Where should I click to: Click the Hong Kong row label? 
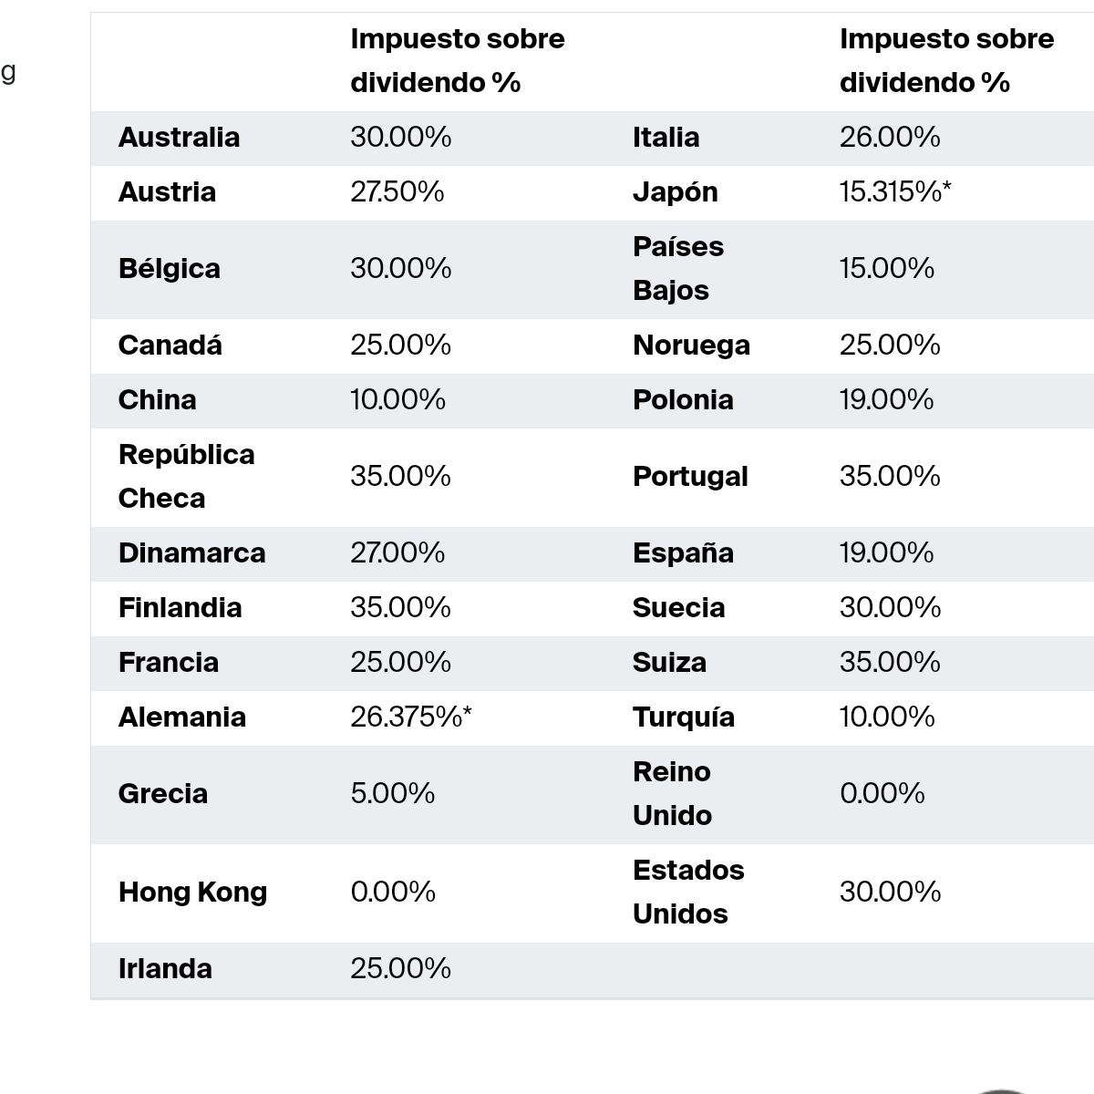click(192, 893)
